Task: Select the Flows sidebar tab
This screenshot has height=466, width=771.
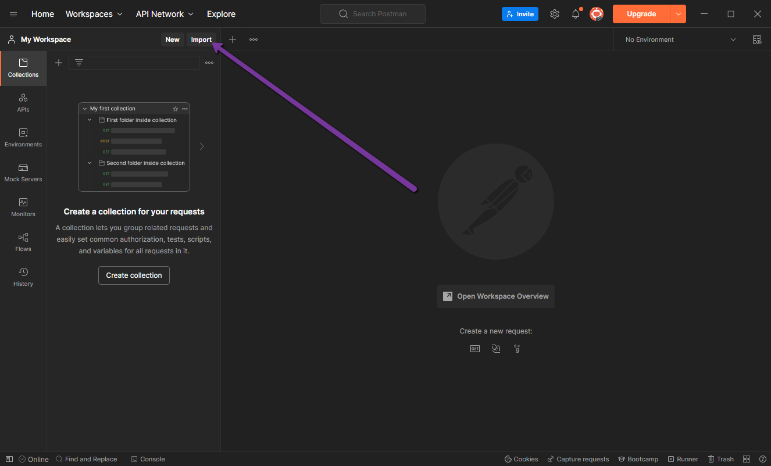Action: click(23, 242)
